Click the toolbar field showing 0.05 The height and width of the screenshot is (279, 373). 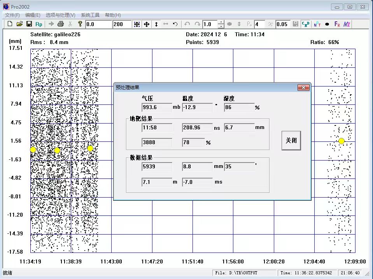(x=283, y=24)
